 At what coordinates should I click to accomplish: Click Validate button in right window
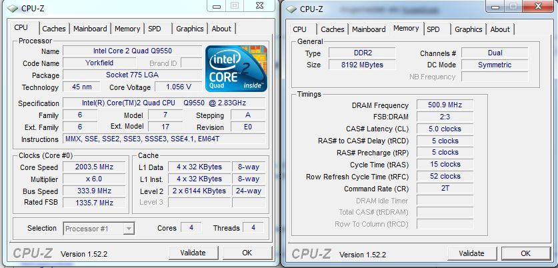tap(471, 253)
